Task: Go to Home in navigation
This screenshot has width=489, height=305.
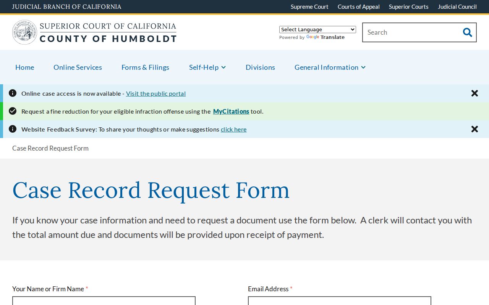Action: tap(25, 67)
